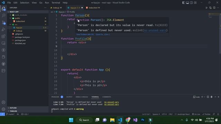Open the Edit menu

[x=15, y=2]
